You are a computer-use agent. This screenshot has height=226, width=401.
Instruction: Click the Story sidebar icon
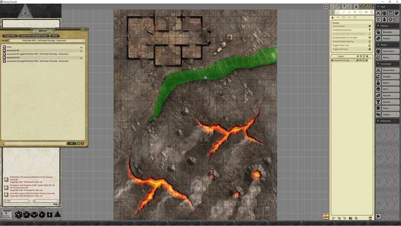(378, 108)
